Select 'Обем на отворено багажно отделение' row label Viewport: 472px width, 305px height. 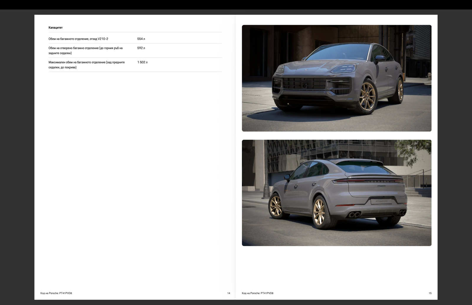pos(86,51)
